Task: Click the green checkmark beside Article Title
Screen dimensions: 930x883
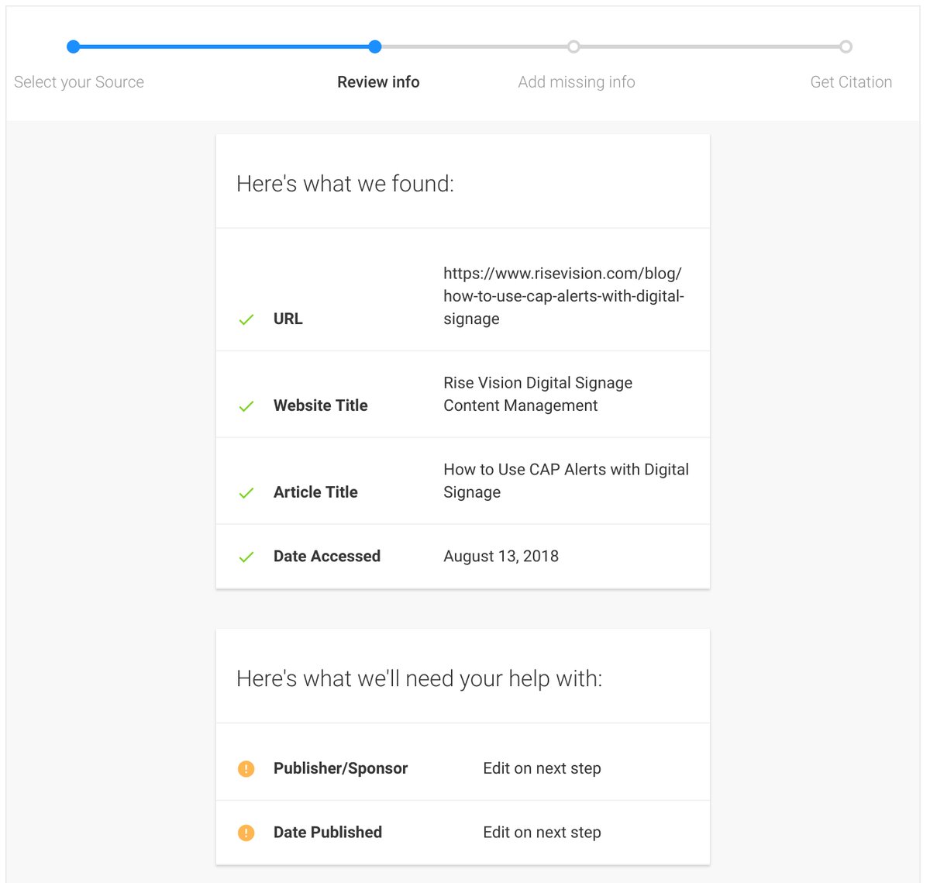Action: 246,493
